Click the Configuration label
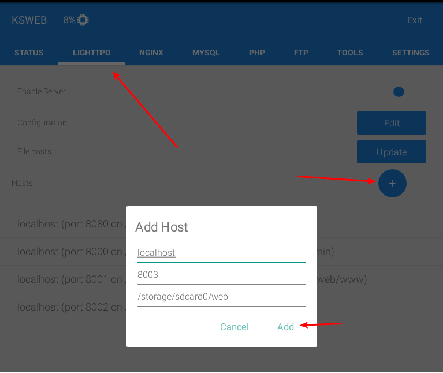Viewport: 443px width, 373px height. pyautogui.click(x=42, y=122)
